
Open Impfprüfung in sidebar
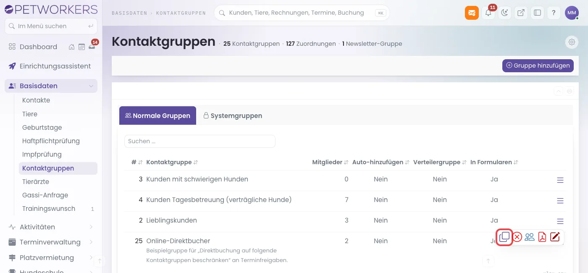pos(58,154)
